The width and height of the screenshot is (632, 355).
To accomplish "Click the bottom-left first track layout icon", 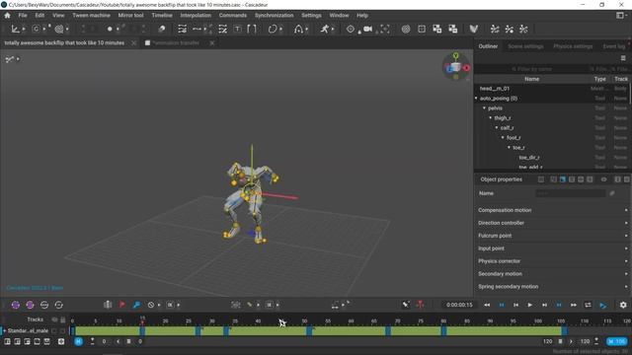I will (7, 341).
